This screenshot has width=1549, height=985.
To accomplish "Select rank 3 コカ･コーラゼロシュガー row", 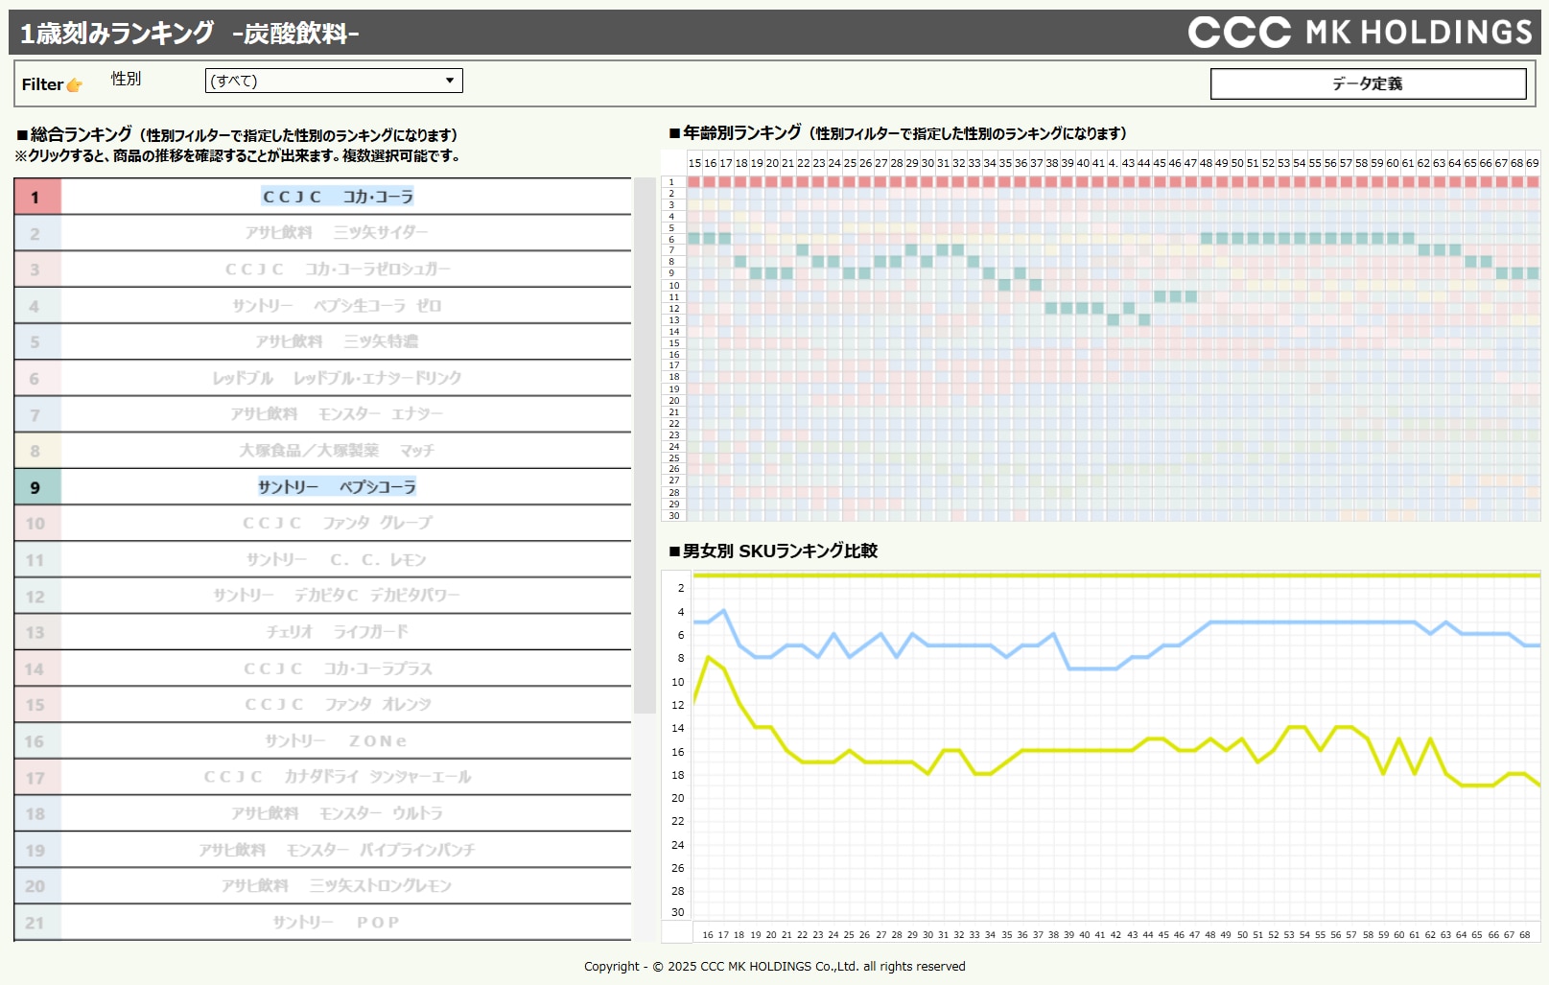I will click(x=322, y=270).
